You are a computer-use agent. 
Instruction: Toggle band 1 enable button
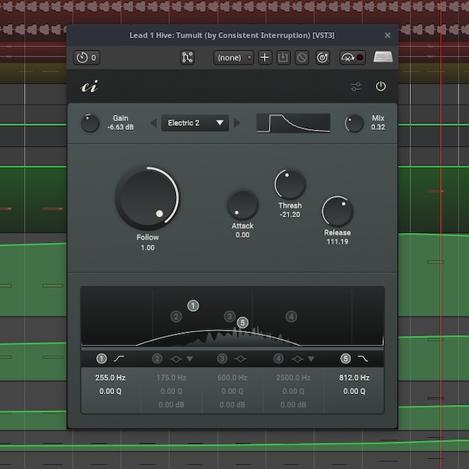click(102, 359)
